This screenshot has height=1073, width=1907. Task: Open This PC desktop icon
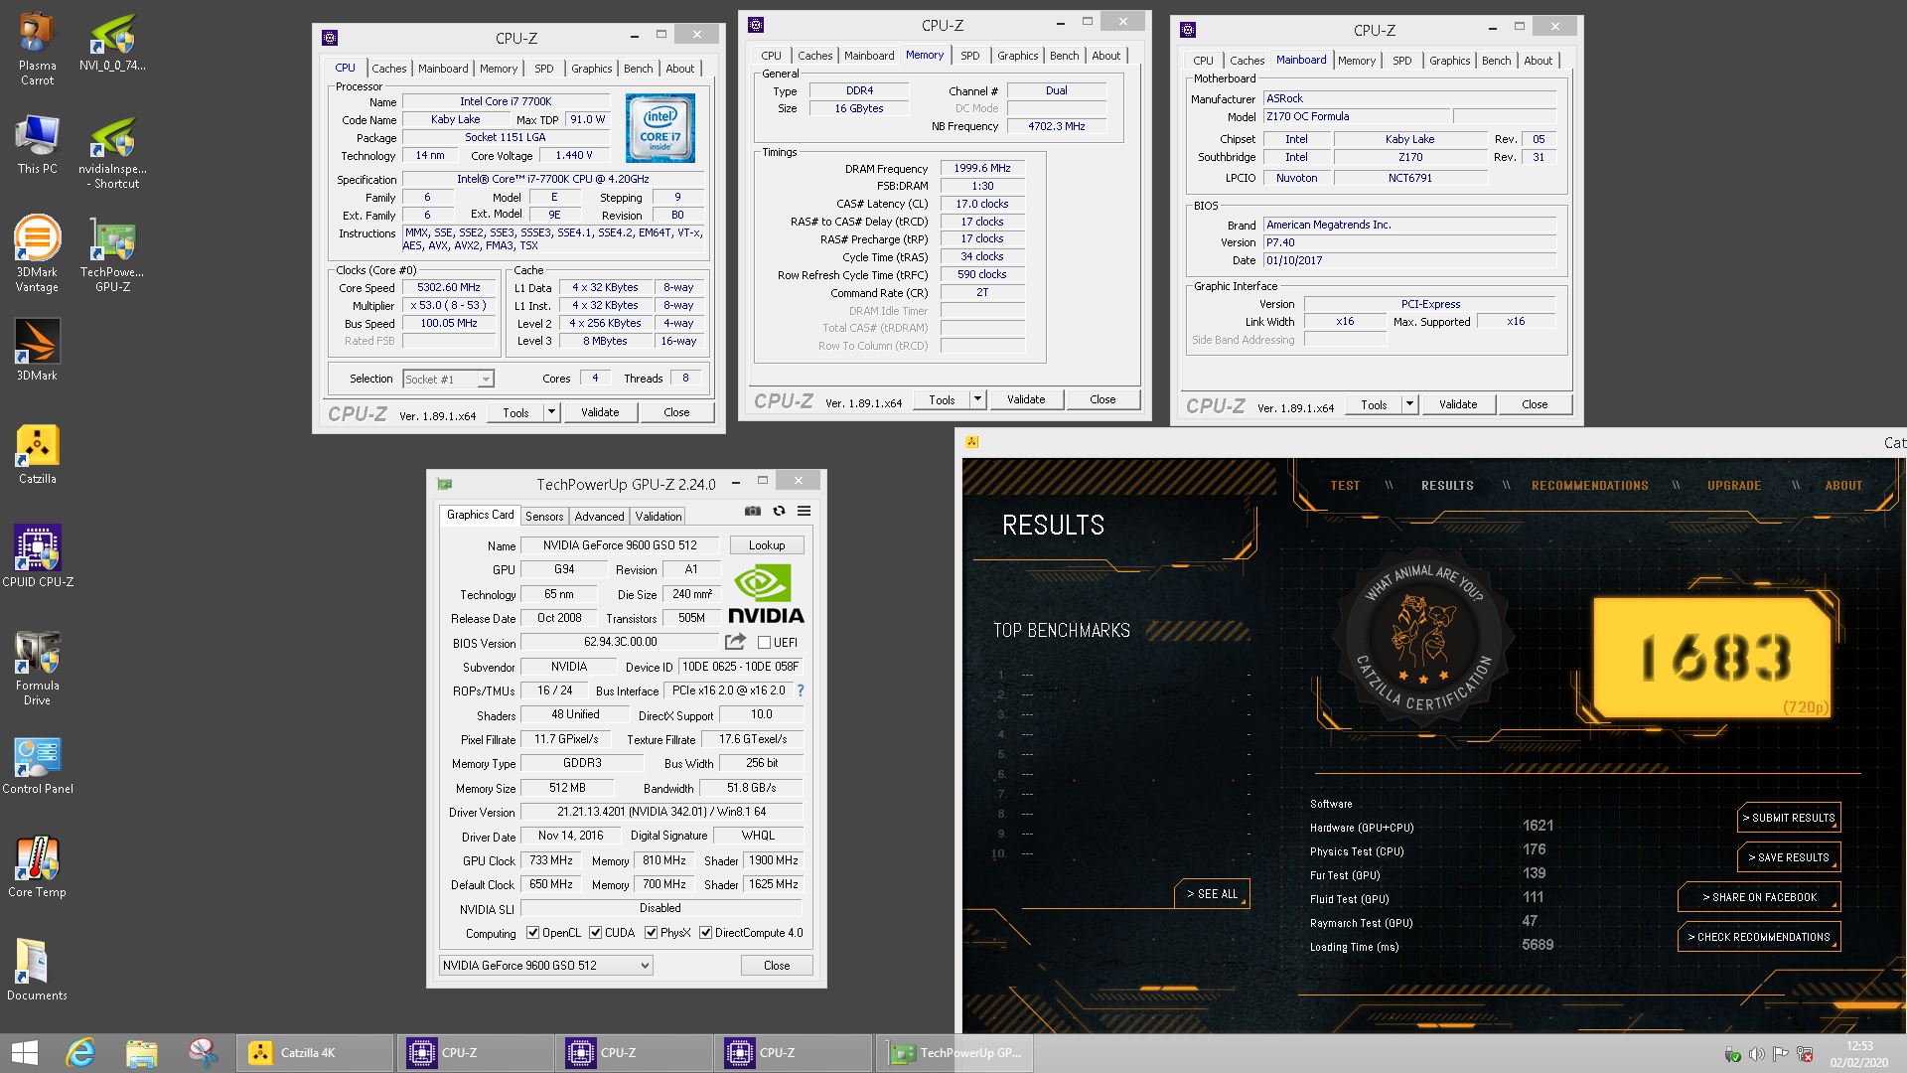point(37,145)
